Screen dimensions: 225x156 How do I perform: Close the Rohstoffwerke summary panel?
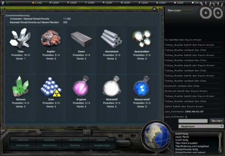[x=154, y=9]
